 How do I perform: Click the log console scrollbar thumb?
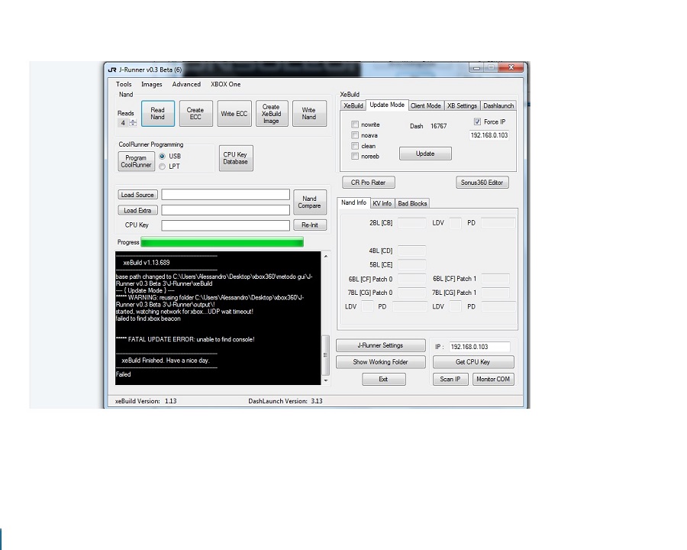point(325,354)
